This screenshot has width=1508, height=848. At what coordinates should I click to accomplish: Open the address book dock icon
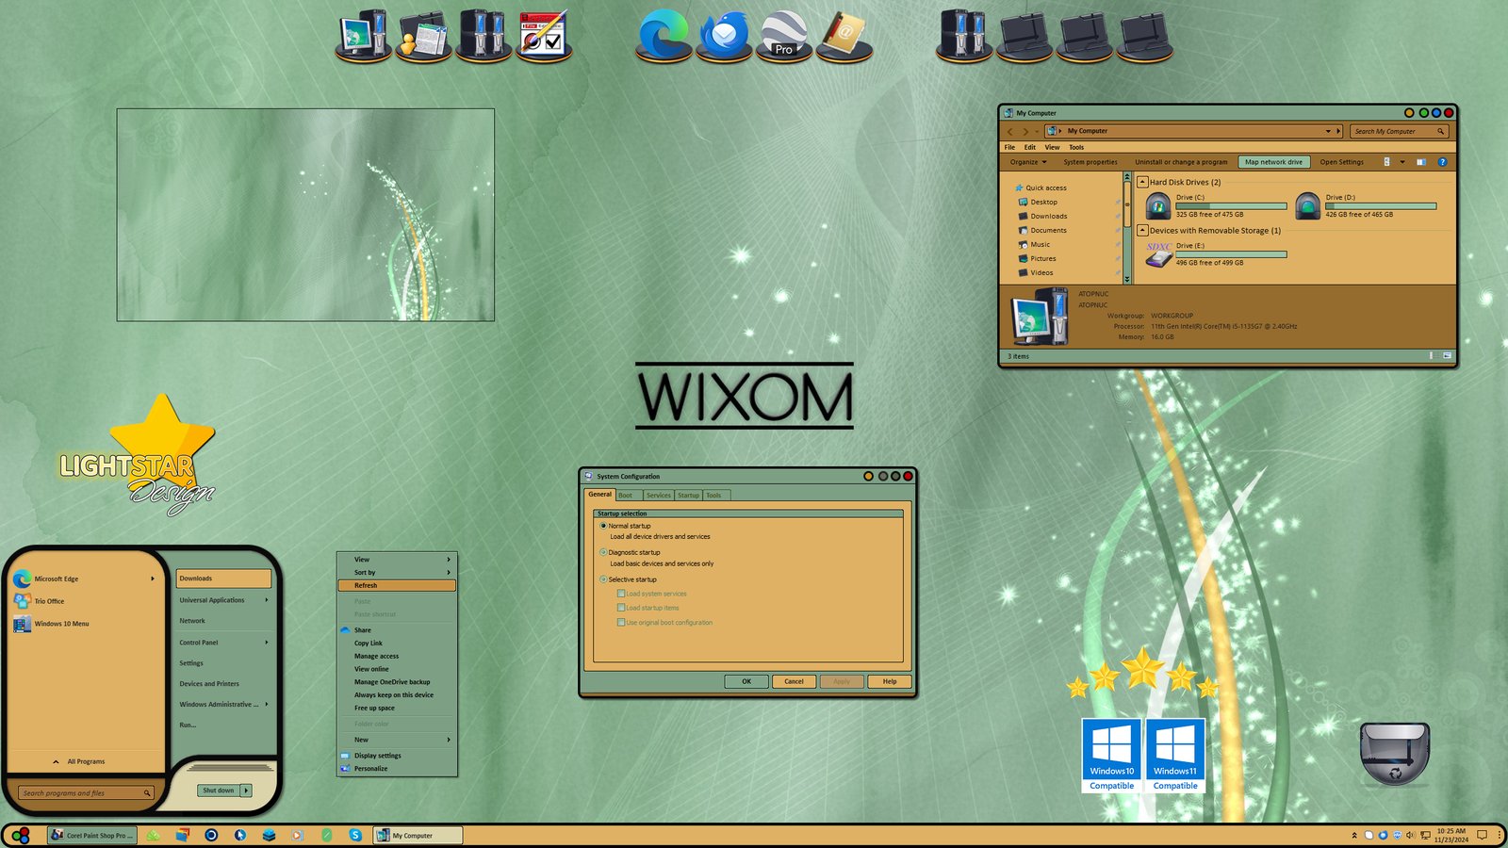tap(844, 36)
